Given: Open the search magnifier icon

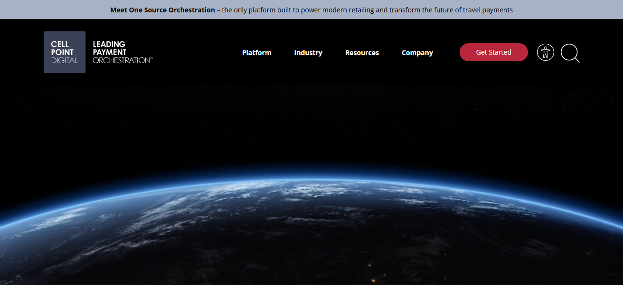Looking at the screenshot, I should [569, 53].
